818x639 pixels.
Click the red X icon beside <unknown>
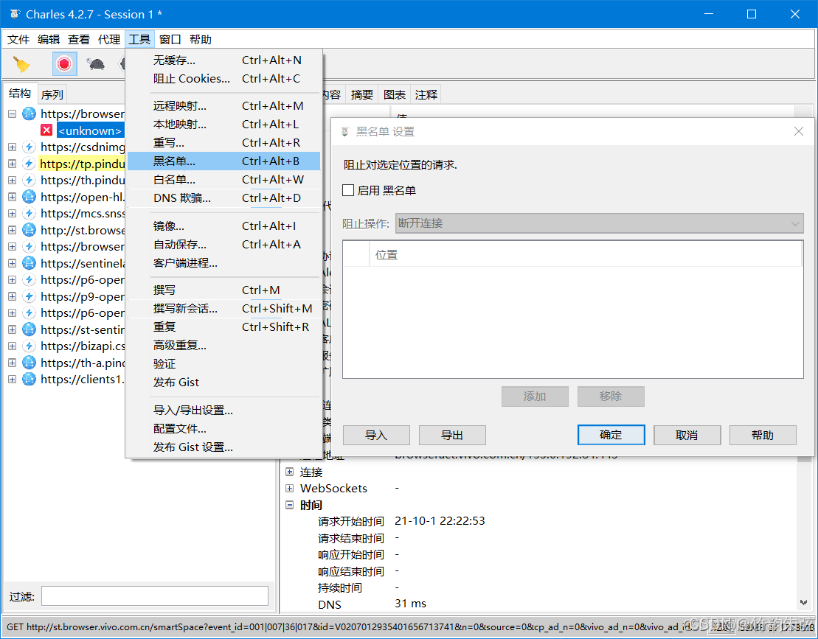[x=46, y=130]
